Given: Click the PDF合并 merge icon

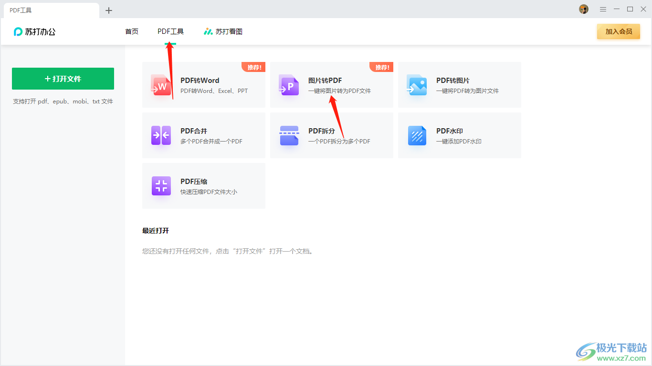Looking at the screenshot, I should click(x=161, y=135).
